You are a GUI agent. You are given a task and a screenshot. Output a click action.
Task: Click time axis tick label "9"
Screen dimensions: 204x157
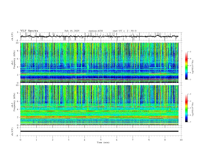165,140
